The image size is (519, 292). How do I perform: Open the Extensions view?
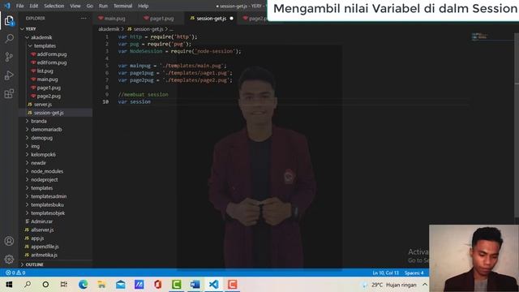pos(9,94)
